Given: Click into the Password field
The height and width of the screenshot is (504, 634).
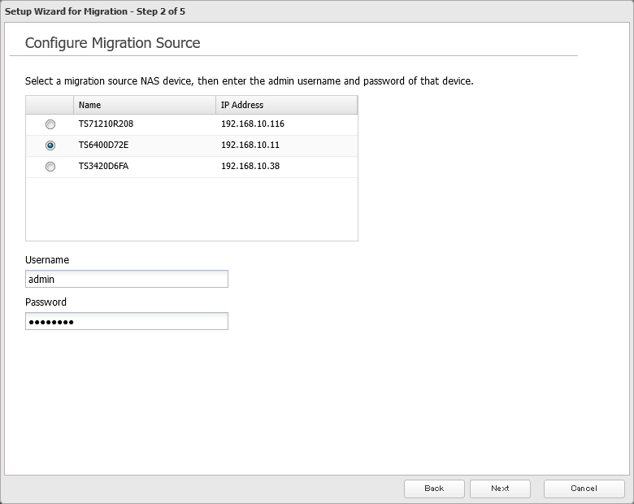Looking at the screenshot, I should click(127, 321).
